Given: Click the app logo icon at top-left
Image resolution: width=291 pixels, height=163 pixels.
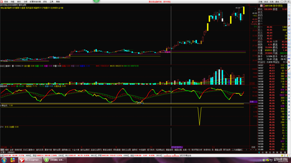Looking at the screenshot, I should pyautogui.click(x=2, y=1).
